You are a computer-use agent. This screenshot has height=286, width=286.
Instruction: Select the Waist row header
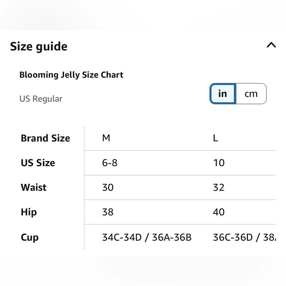34,188
